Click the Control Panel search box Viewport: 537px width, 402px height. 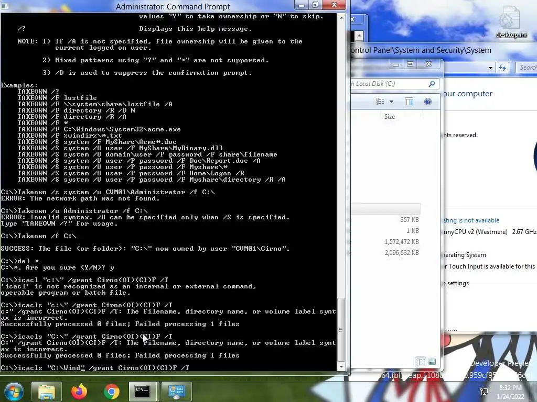pos(527,68)
